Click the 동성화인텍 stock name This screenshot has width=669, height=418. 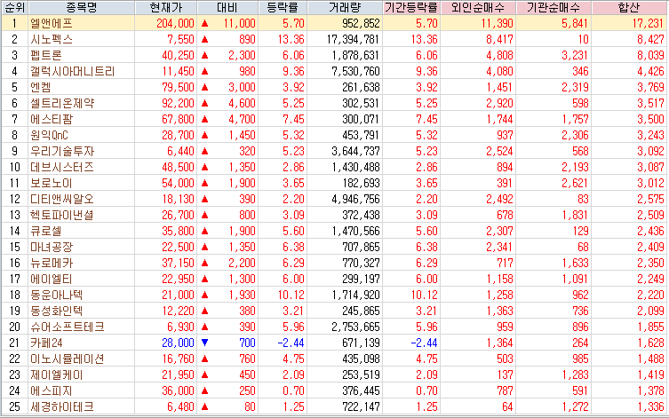pyautogui.click(x=56, y=311)
